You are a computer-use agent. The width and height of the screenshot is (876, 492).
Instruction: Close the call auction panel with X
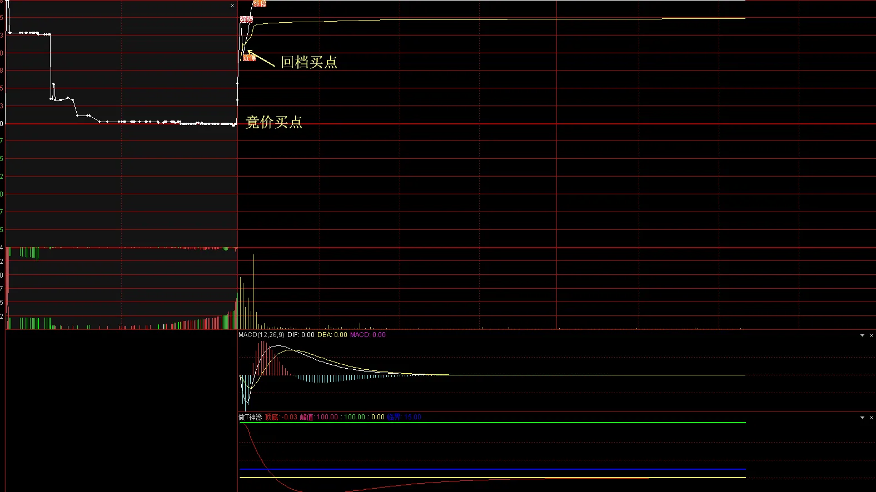[232, 6]
